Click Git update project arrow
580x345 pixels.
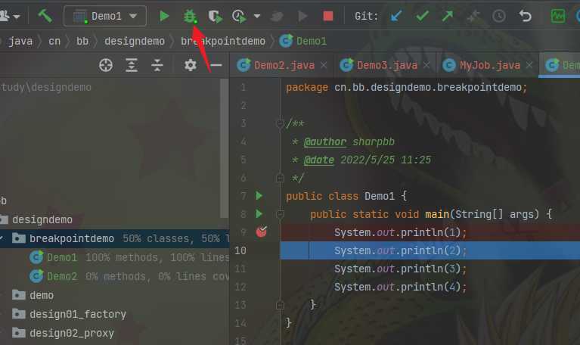(x=396, y=16)
